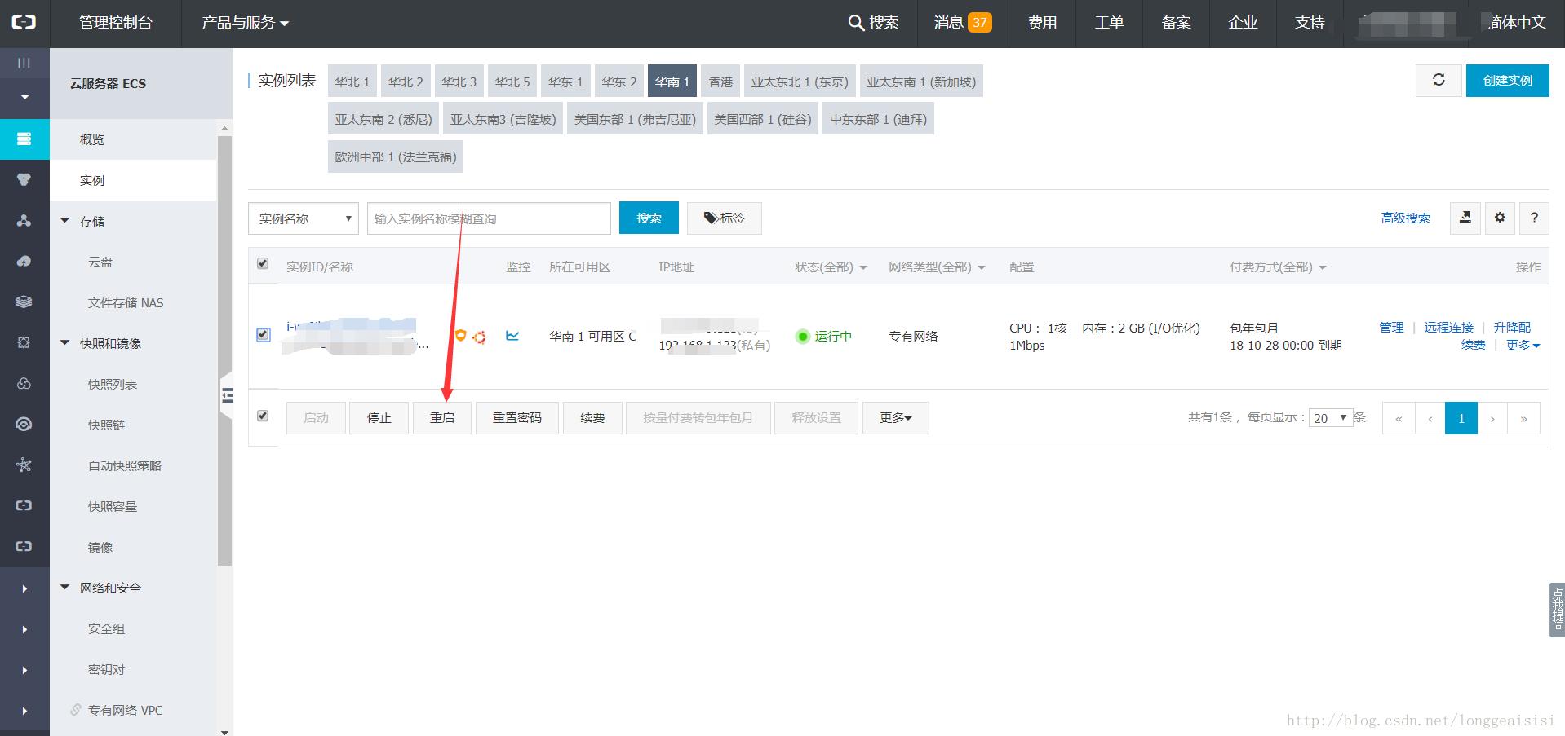Switch to 亚太东南 1 (新加坡) region tab
Image resolution: width=1565 pixels, height=736 pixels.
point(921,82)
